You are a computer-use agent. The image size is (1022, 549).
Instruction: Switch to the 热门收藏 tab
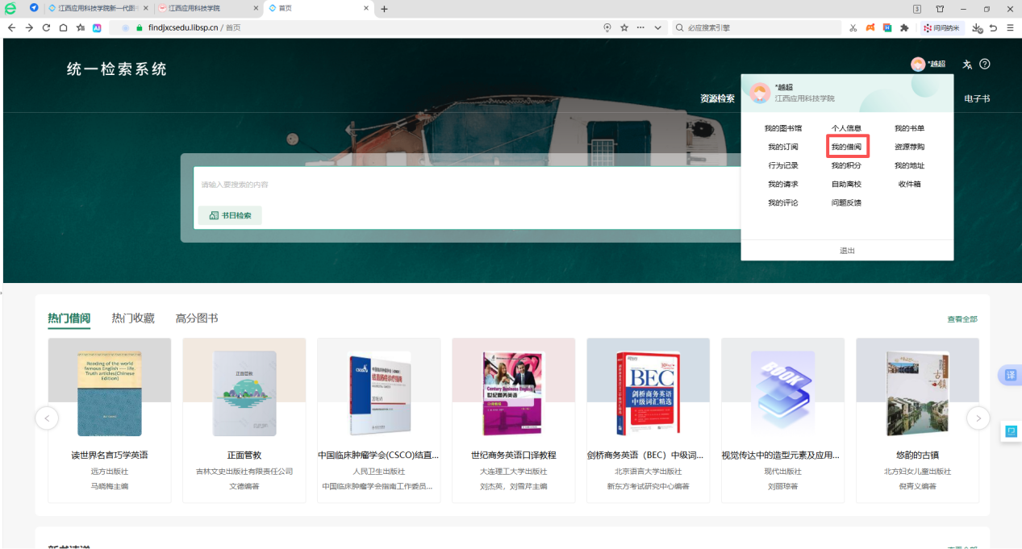click(x=133, y=318)
